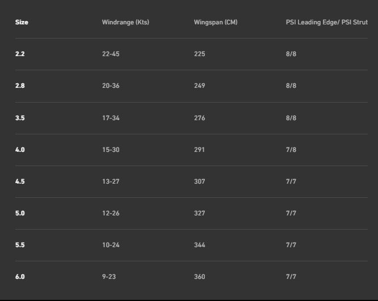Select the 3.5 size row label

pyautogui.click(x=20, y=118)
